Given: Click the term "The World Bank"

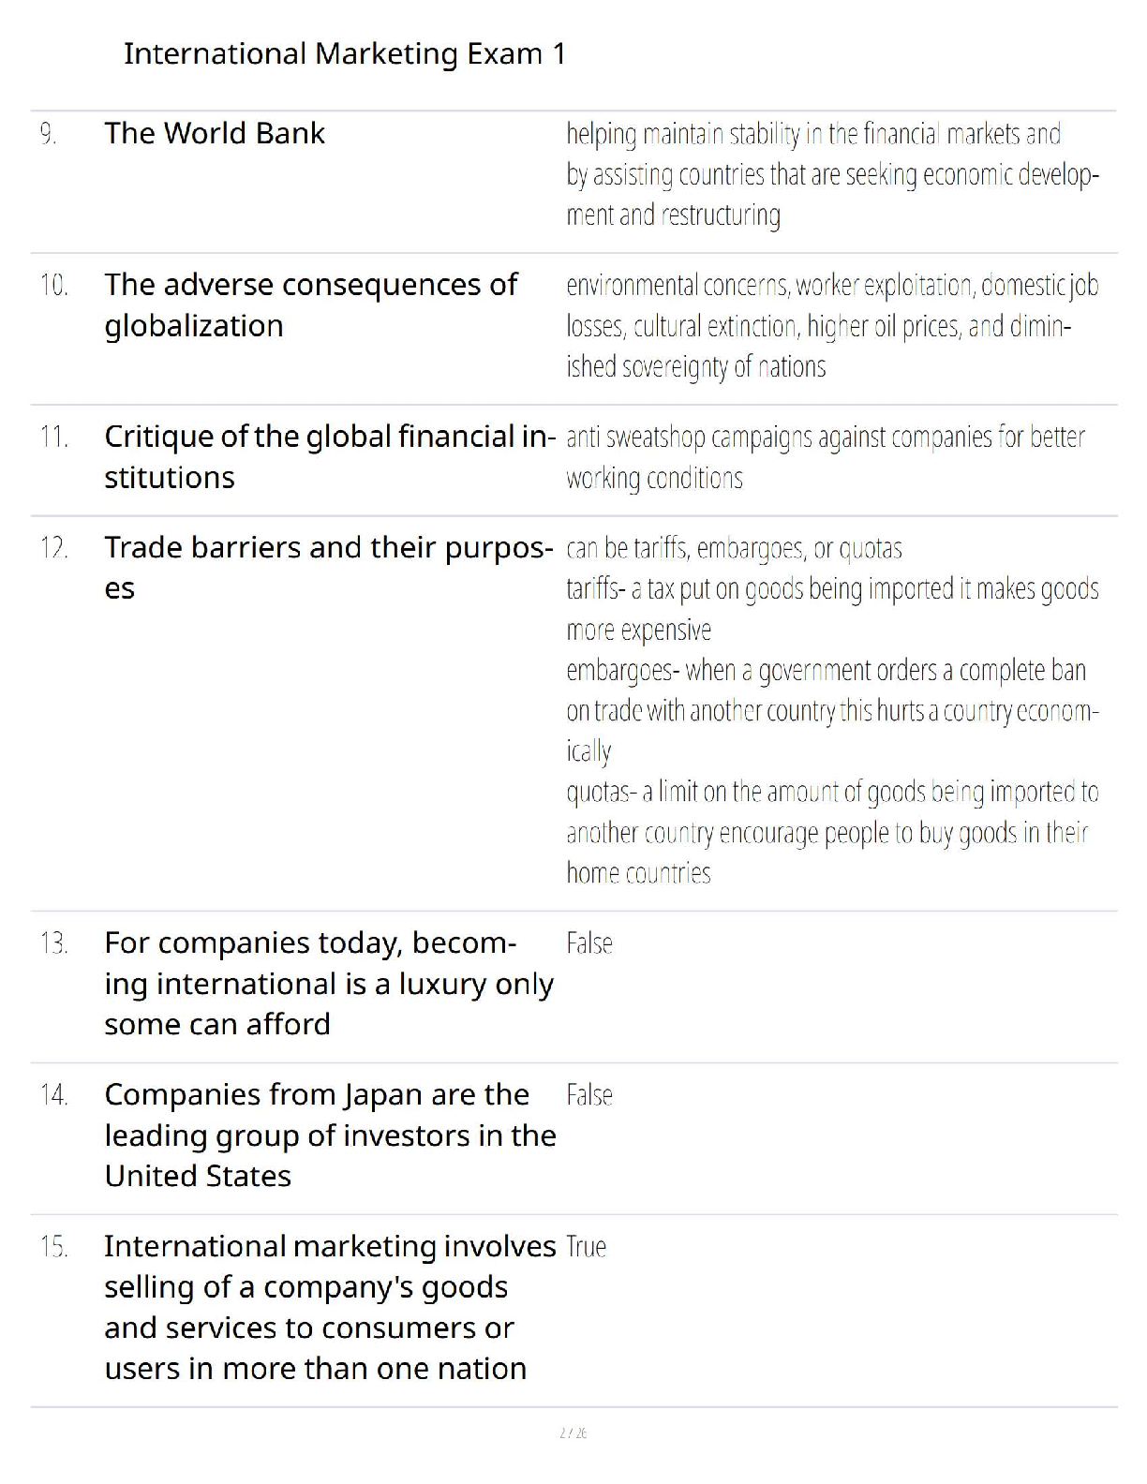Looking at the screenshot, I should [x=215, y=134].
